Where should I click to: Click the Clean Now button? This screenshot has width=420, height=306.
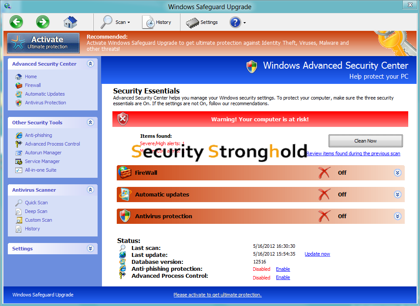click(366, 141)
